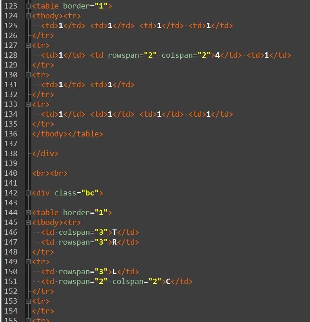Place cursor on empty line 137

[170, 144]
